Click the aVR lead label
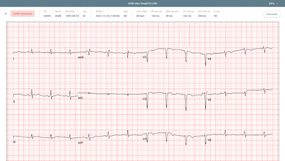The width and height of the screenshot is (285, 161). point(81,57)
